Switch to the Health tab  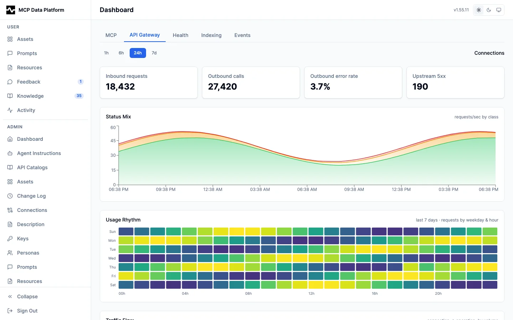pos(181,35)
